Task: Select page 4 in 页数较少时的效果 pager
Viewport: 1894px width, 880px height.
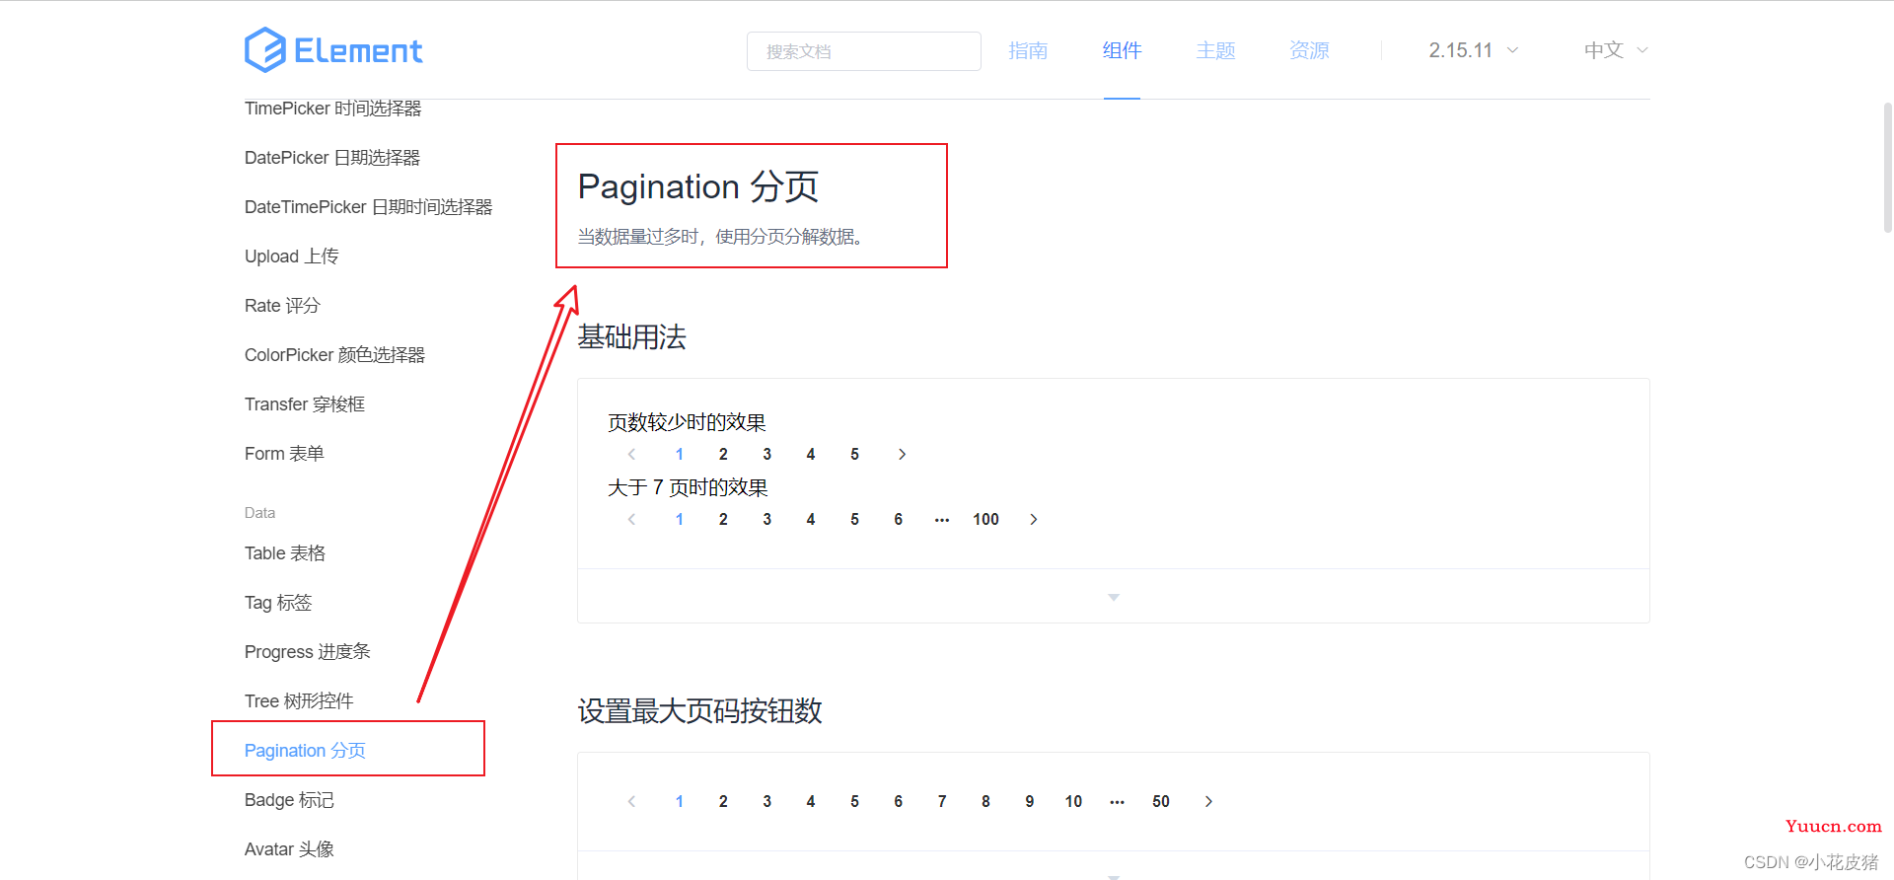Action: tap(811, 454)
